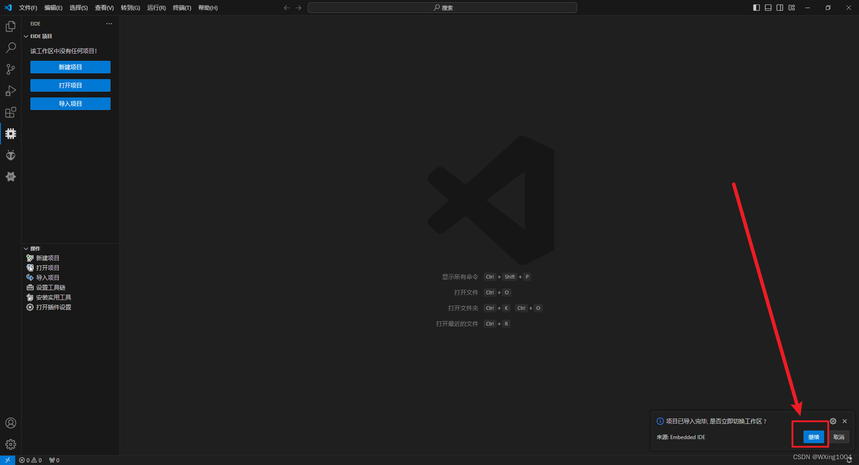
Task: Select the Explorer icon in activity bar
Action: pos(10,26)
